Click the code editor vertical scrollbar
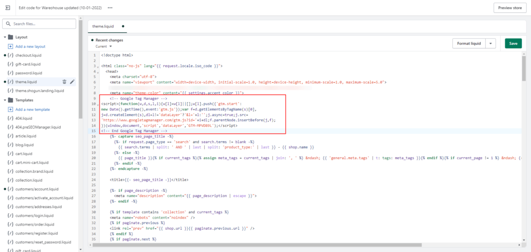 pos(524,68)
